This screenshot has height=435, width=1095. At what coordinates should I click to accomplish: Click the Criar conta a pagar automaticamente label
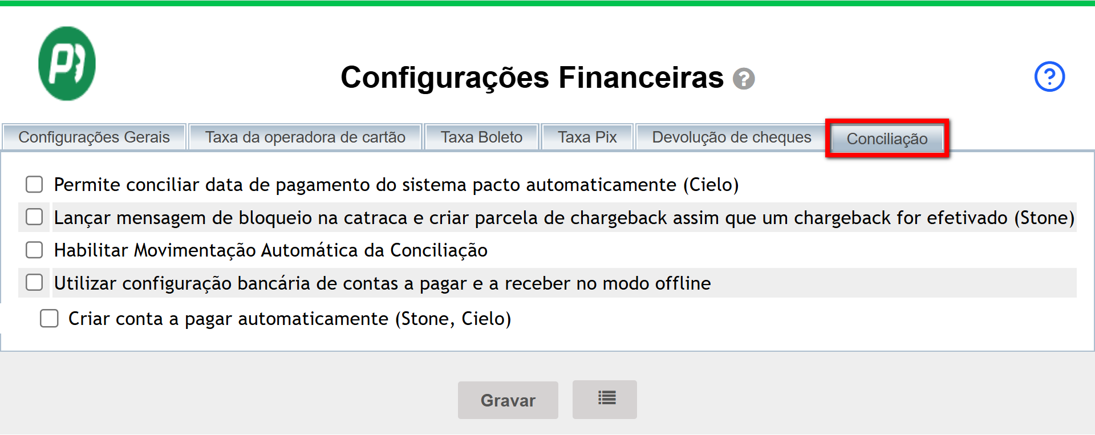pyautogui.click(x=289, y=319)
